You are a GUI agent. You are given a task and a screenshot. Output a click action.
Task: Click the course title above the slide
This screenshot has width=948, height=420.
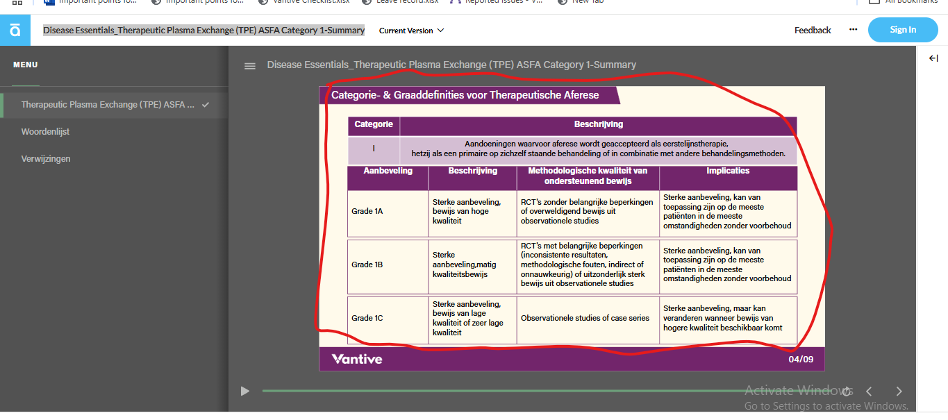[x=451, y=65]
